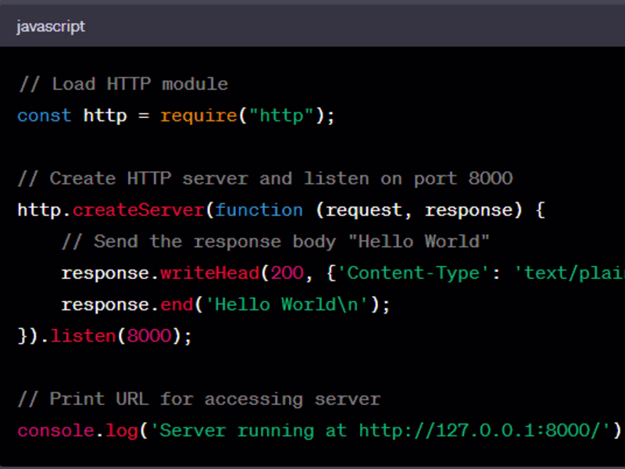Click the "Print URL for accessing server" comment
625x469 pixels.
198,399
